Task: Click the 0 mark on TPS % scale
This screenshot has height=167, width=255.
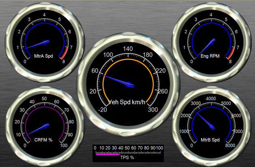Action: 95,148
